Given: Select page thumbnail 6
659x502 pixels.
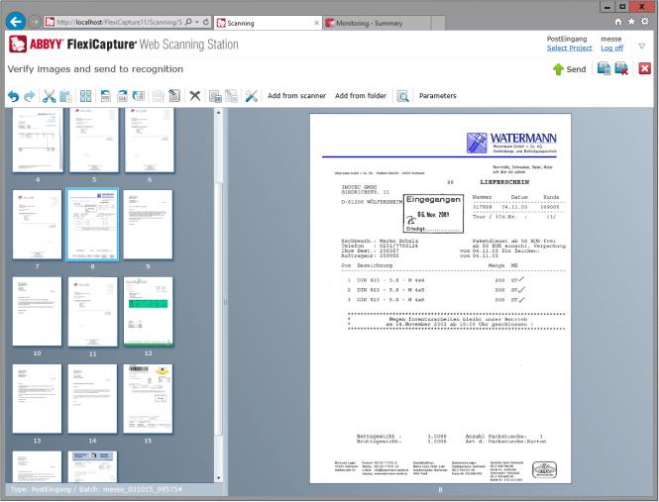Looking at the screenshot, I should pos(150,140).
